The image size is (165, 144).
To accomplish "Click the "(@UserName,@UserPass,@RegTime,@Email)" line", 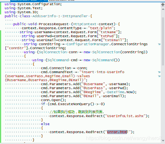I will tap(46, 80).
